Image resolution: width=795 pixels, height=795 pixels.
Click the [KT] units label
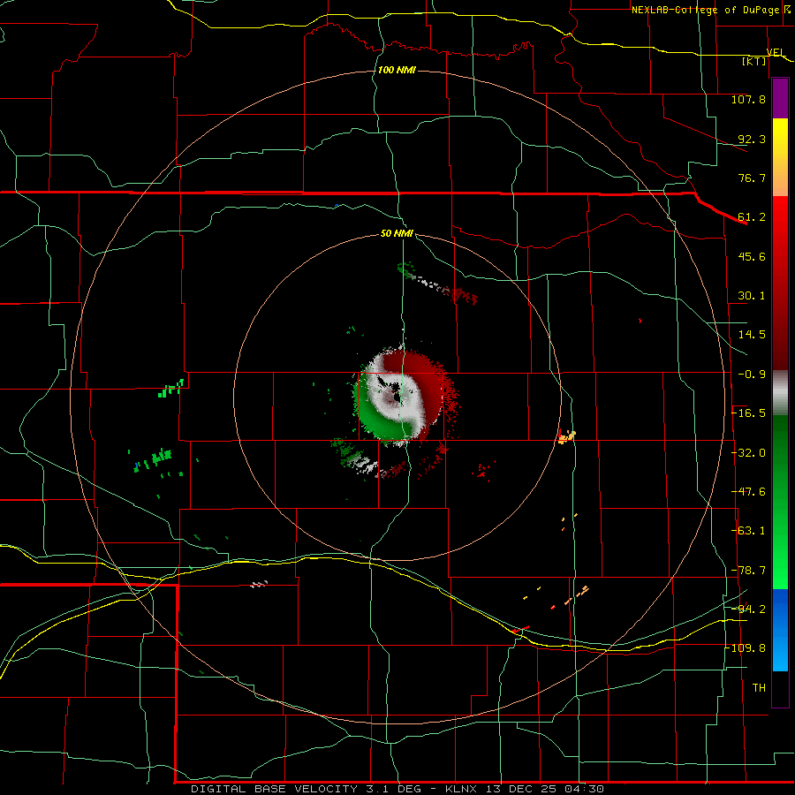coord(754,61)
